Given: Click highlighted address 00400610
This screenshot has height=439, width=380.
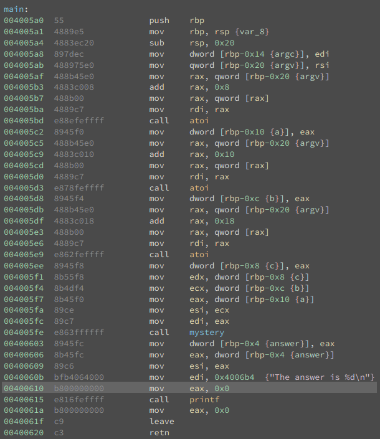Looking at the screenshot, I should pos(24,389).
